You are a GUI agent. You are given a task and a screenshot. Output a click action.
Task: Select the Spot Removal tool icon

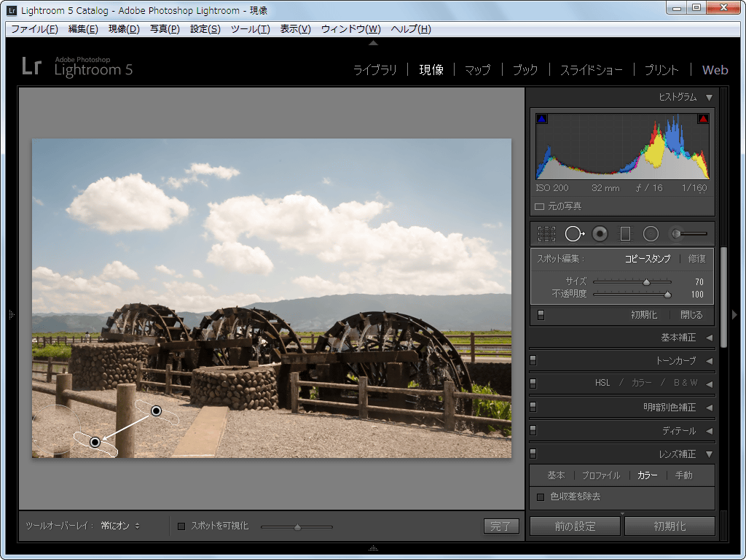coord(574,234)
